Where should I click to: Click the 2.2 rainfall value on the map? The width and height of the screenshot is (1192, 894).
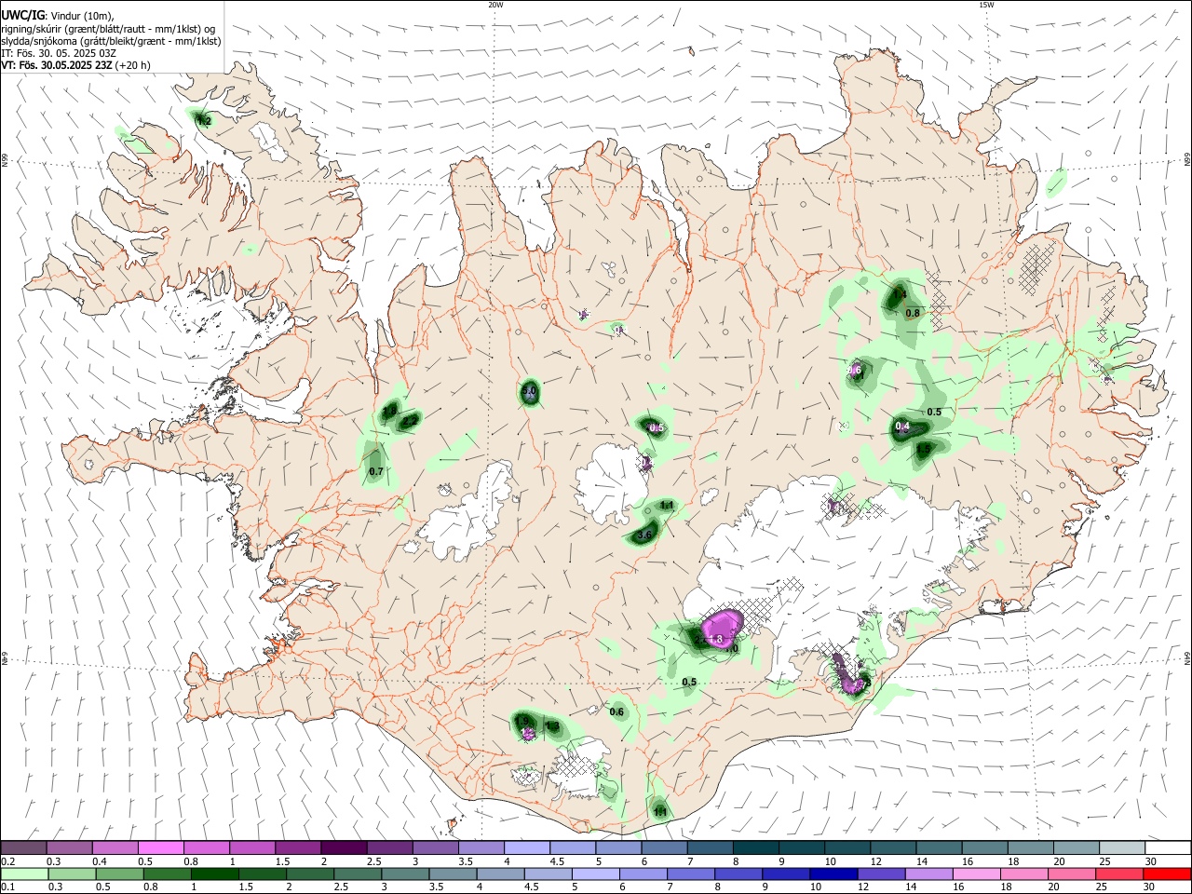(410, 422)
